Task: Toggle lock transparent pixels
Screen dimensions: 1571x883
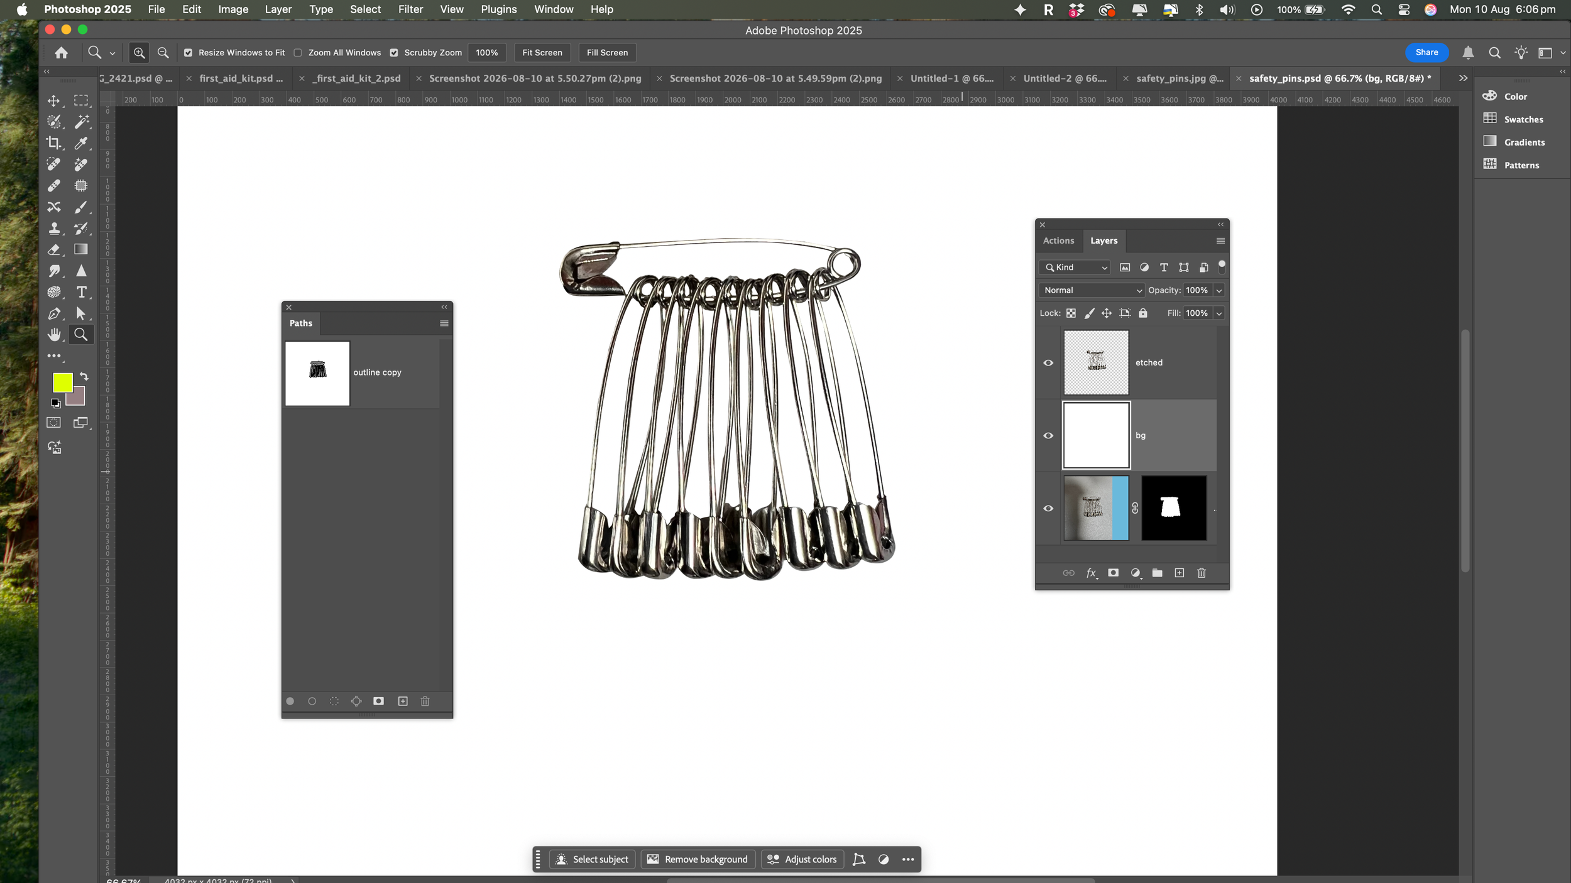Action: (1071, 313)
